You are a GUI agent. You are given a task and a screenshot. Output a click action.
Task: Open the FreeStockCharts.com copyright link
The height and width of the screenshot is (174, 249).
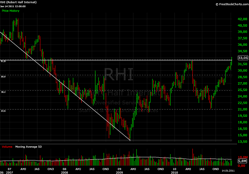coord(232,4)
